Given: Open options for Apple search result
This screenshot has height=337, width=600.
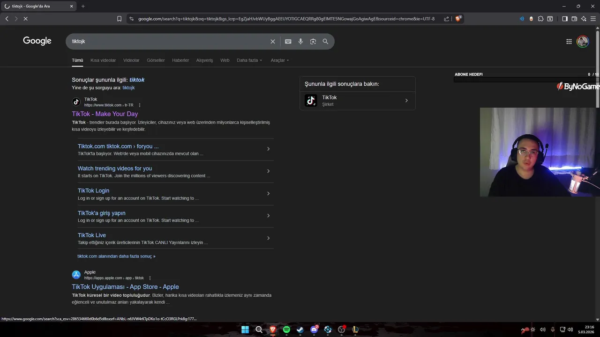Looking at the screenshot, I should (x=150, y=278).
